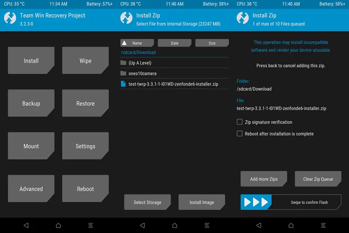Click Clear Zip Queue
The image size is (349, 233).
pos(318,179)
